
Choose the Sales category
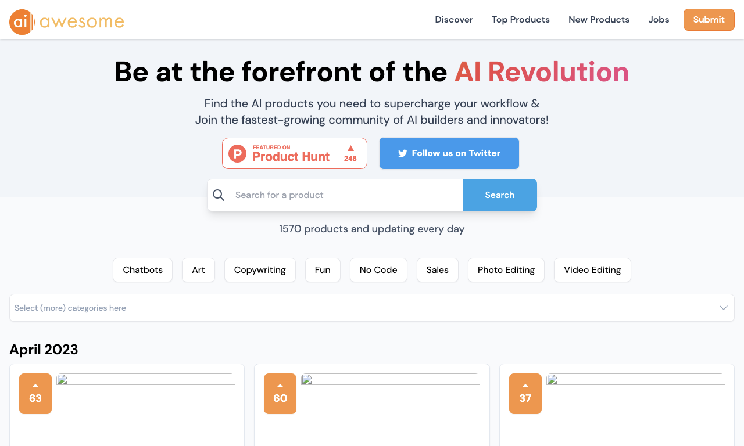(x=438, y=270)
